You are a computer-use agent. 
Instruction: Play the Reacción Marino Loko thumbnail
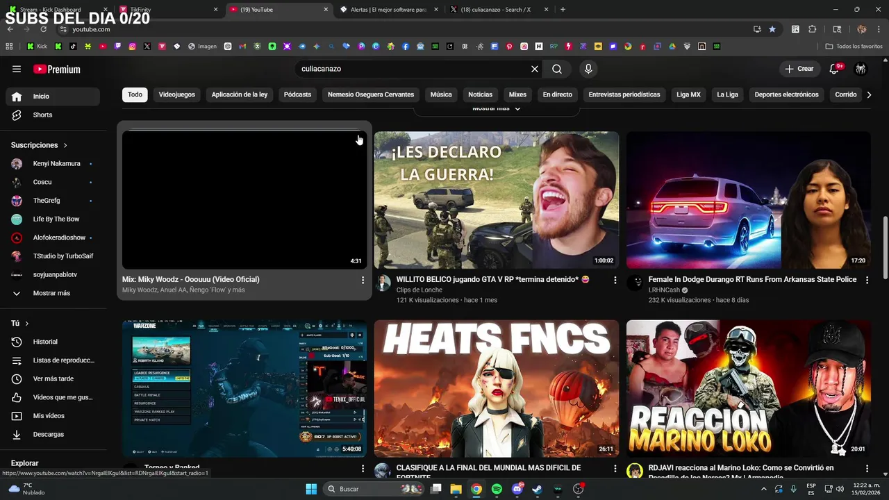coord(749,388)
